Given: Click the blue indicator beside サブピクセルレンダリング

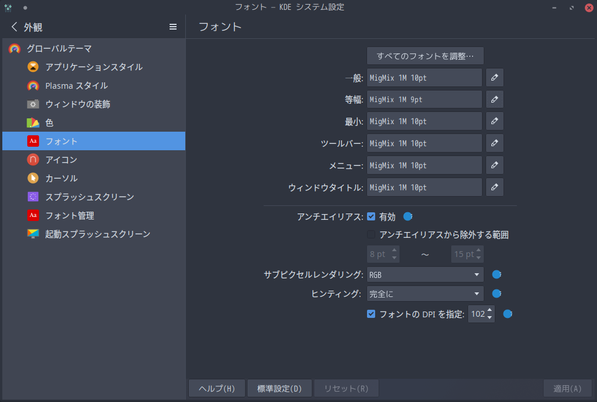Looking at the screenshot, I should [x=497, y=274].
